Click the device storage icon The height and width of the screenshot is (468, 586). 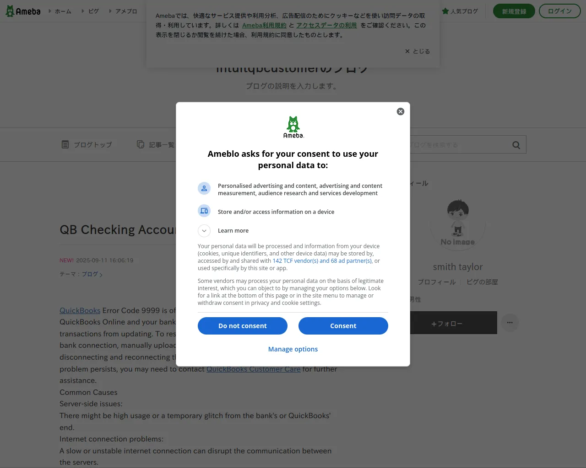tap(204, 211)
